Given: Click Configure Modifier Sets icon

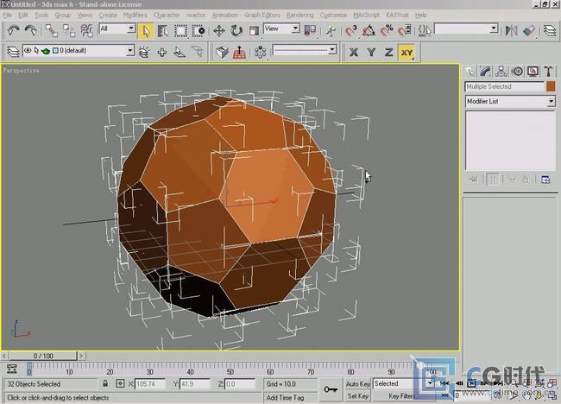Looking at the screenshot, I should point(545,180).
